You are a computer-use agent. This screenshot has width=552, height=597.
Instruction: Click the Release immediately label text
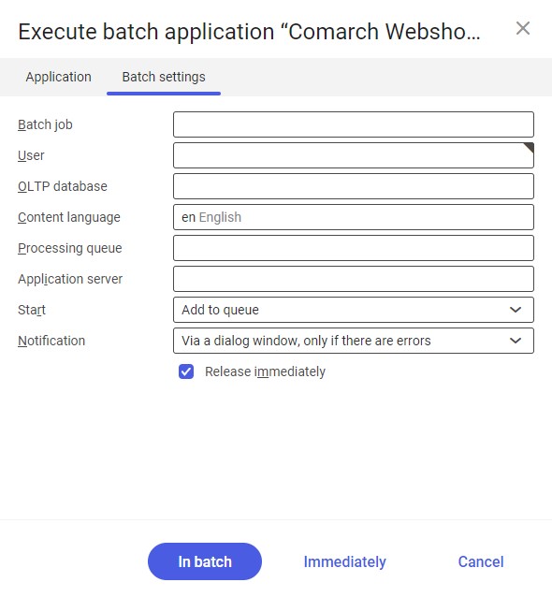click(x=265, y=371)
